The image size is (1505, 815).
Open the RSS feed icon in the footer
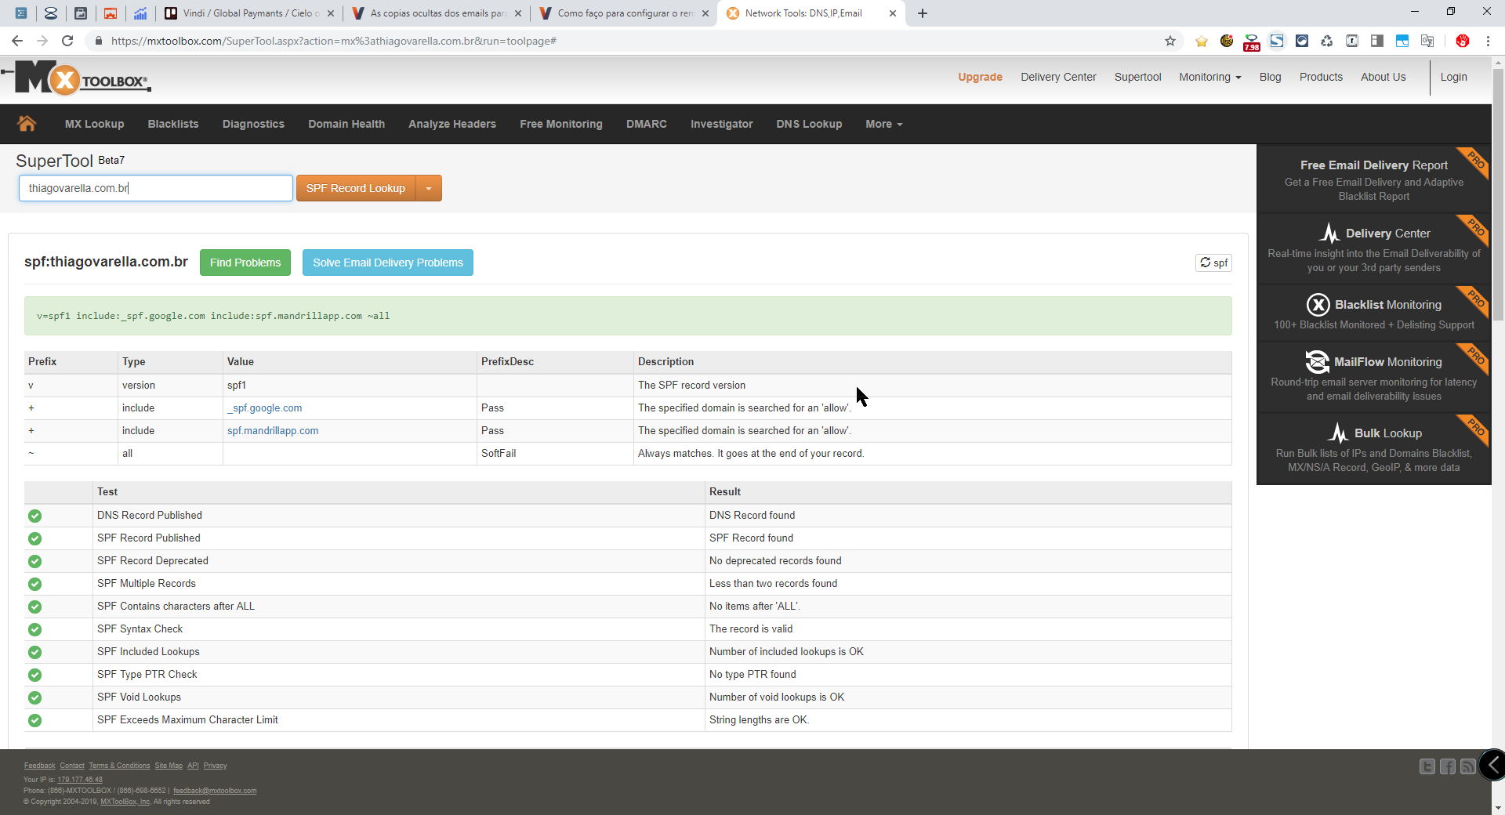click(1468, 766)
